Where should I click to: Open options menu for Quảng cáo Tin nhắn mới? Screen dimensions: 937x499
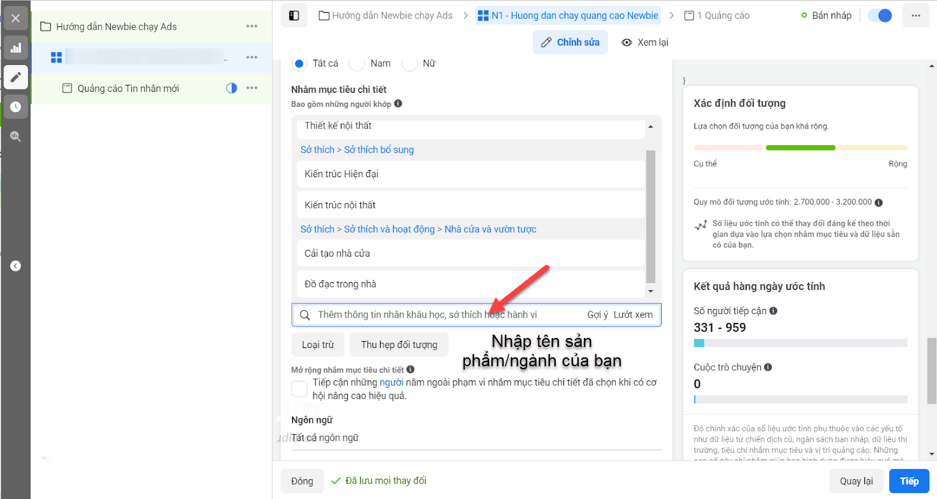coord(252,88)
